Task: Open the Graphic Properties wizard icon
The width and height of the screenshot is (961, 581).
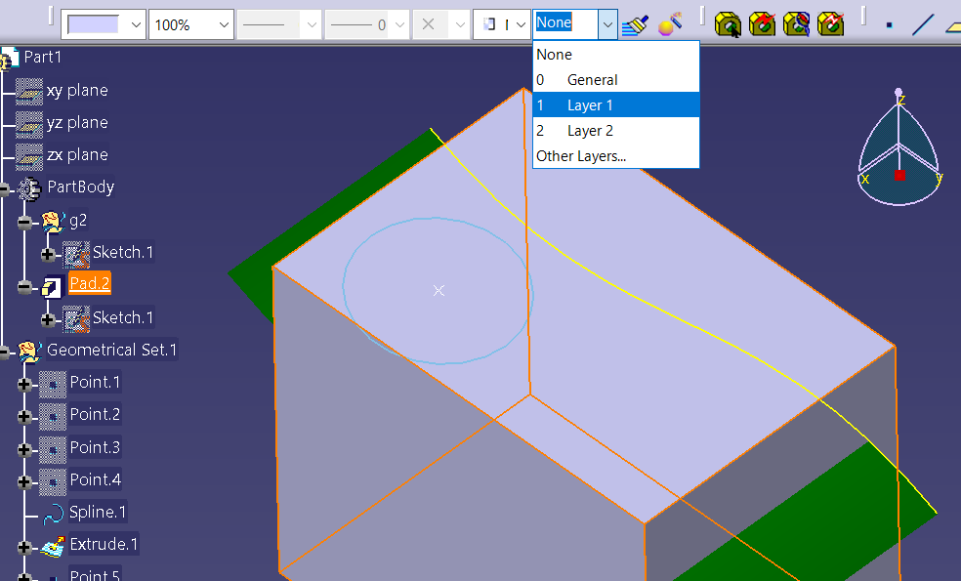Action: click(669, 24)
